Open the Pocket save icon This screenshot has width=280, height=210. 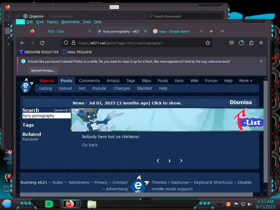coord(232,43)
